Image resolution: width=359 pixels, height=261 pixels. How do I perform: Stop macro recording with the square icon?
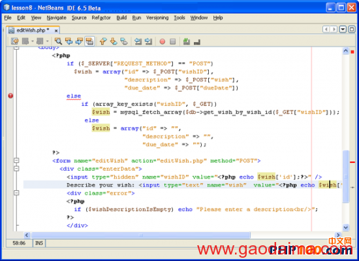[172, 41]
